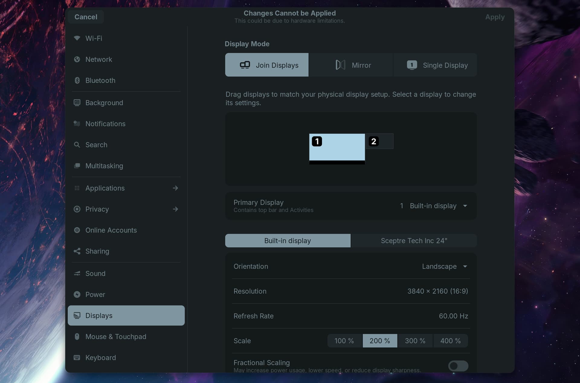Click the Sharing icon in sidebar
The width and height of the screenshot is (580, 383).
(77, 251)
